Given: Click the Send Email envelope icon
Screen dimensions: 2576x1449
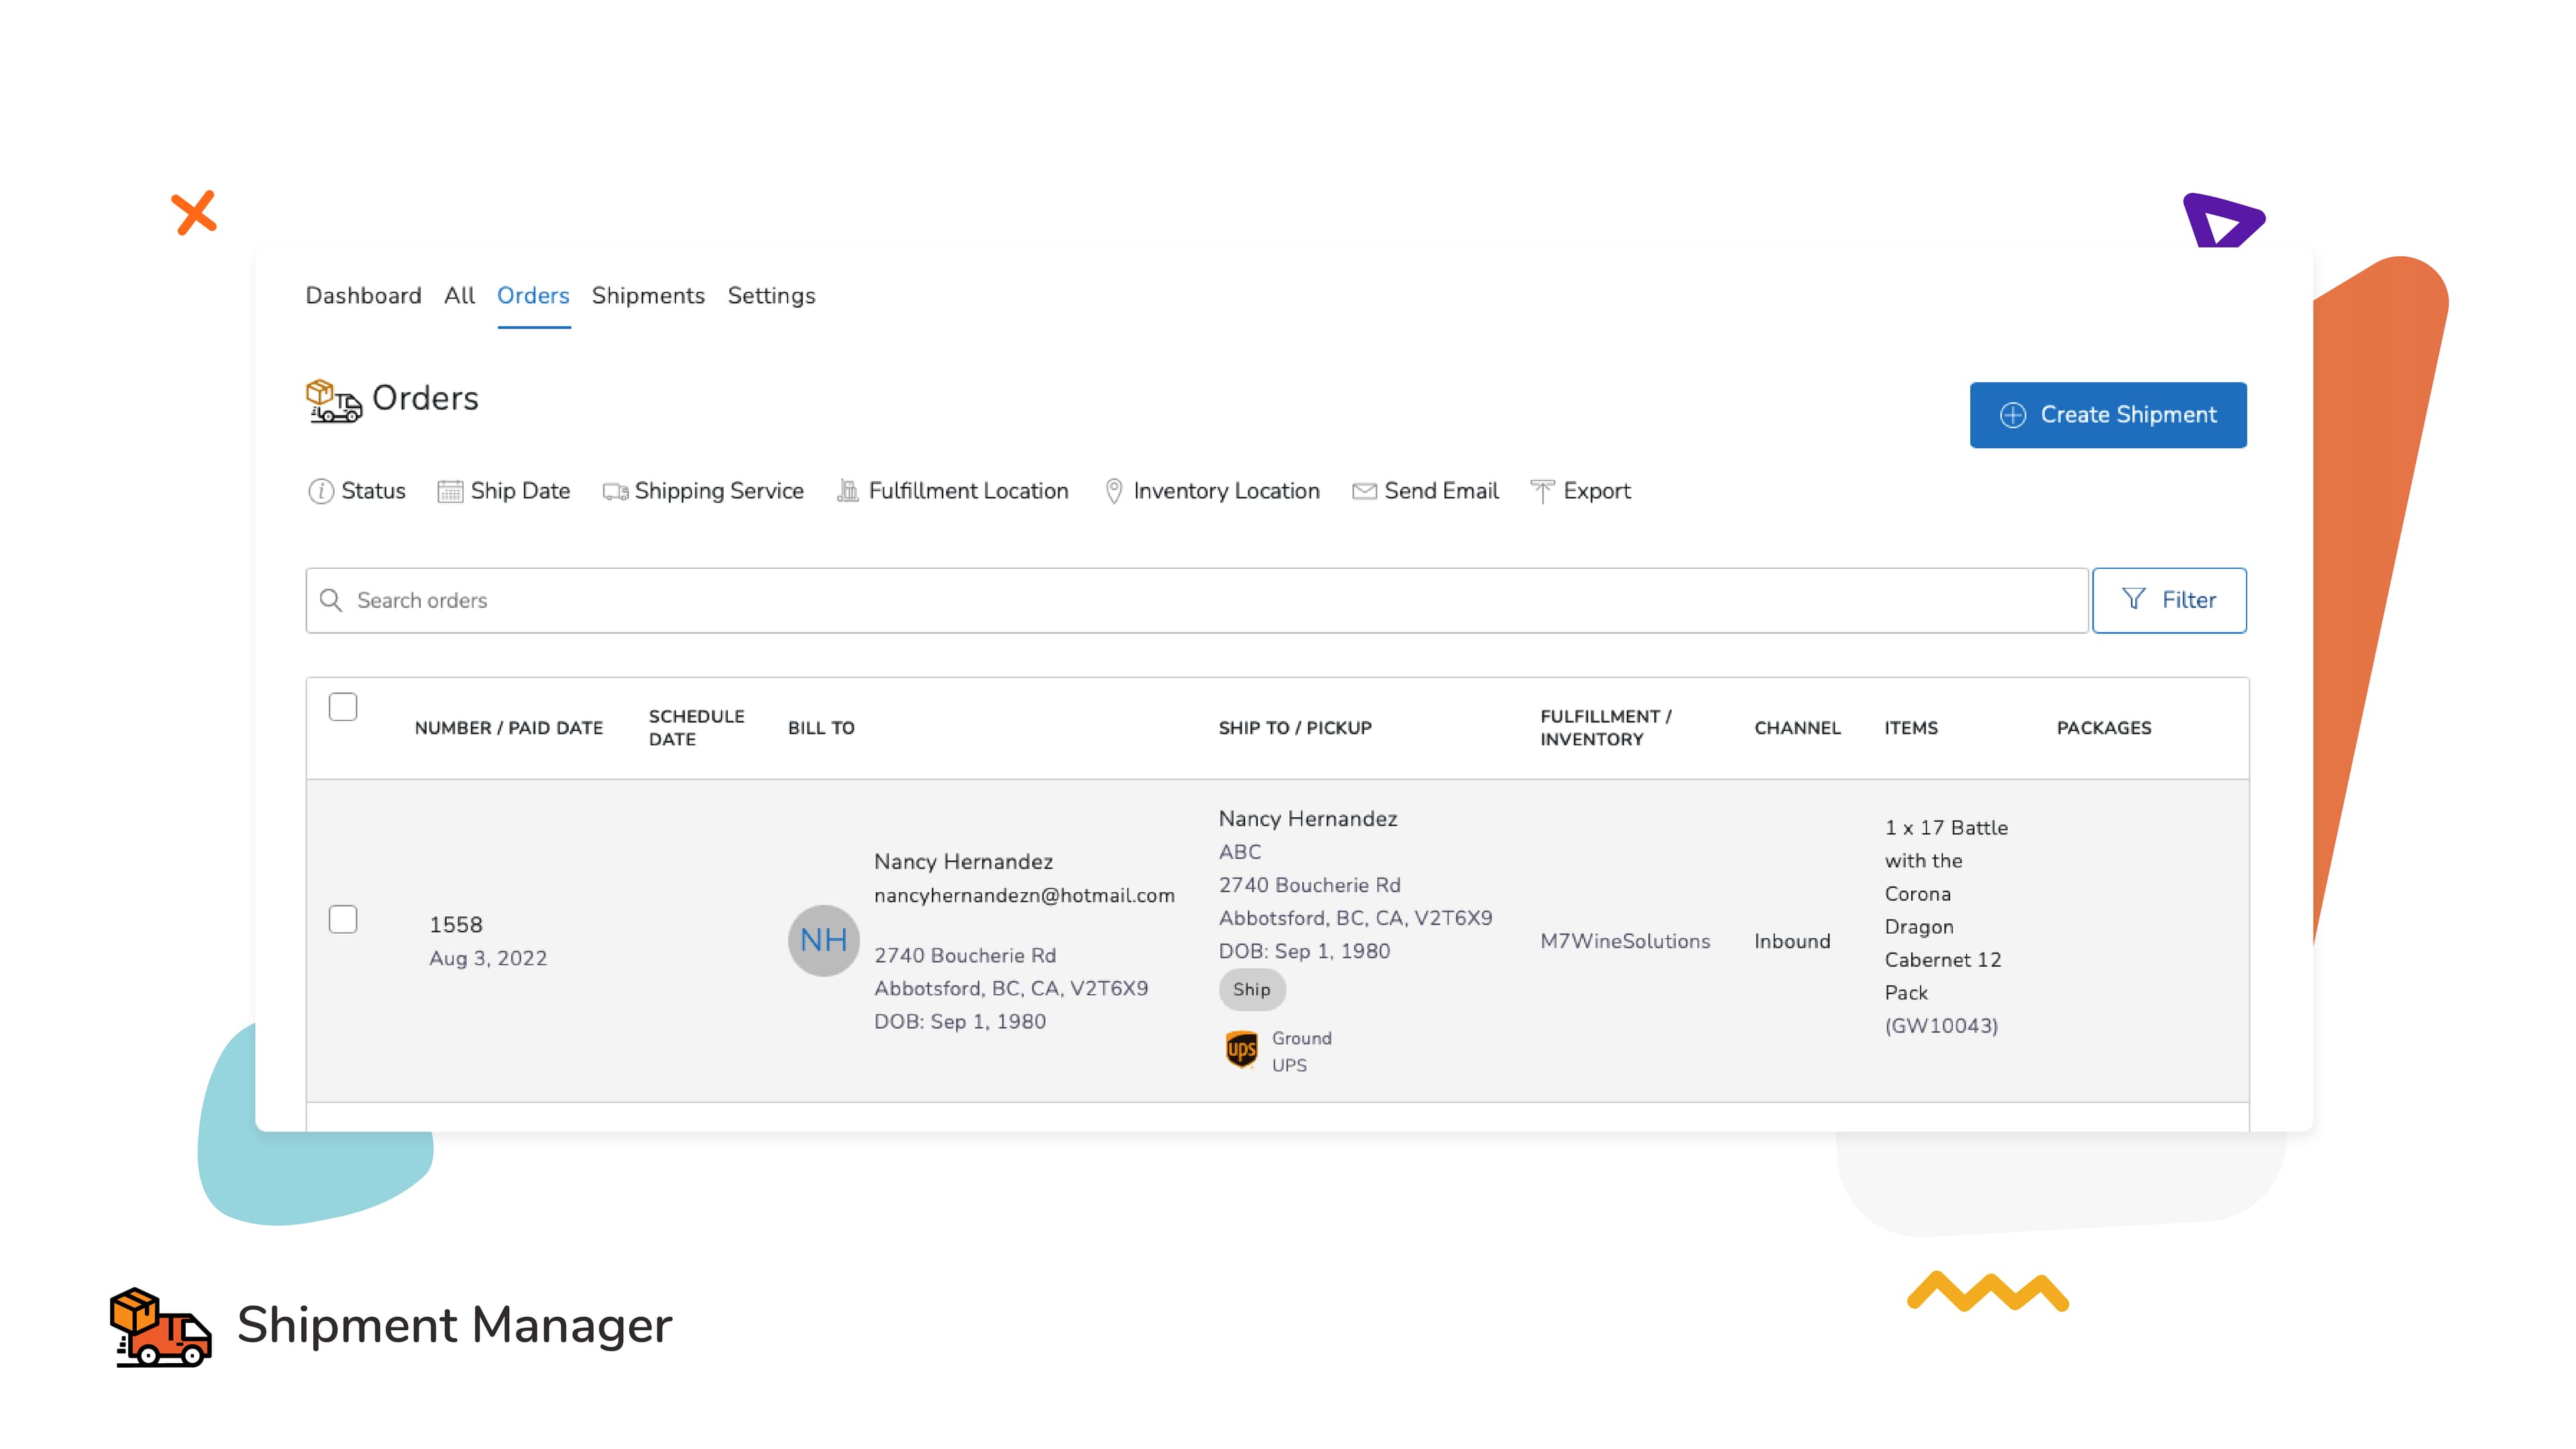Looking at the screenshot, I should 1364,491.
